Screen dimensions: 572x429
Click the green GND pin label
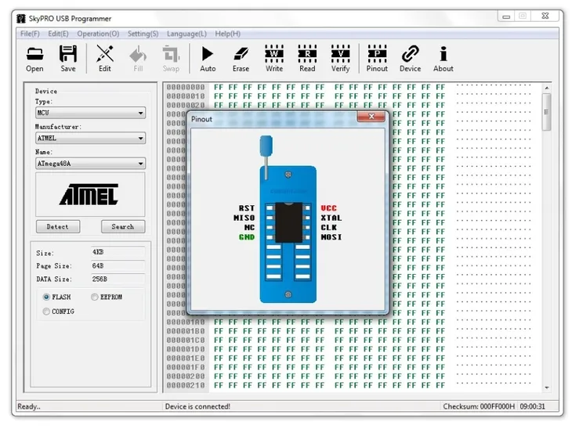tap(247, 237)
